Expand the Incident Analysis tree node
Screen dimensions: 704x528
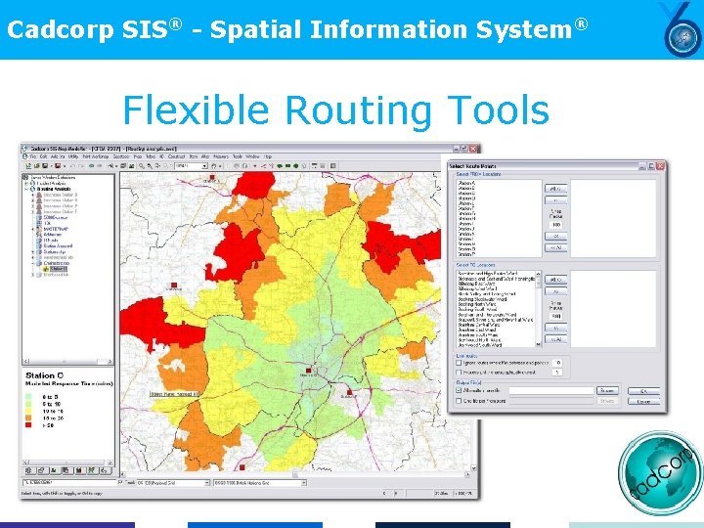26,183
